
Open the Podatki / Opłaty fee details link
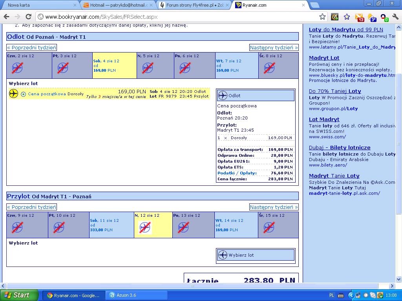237,173
